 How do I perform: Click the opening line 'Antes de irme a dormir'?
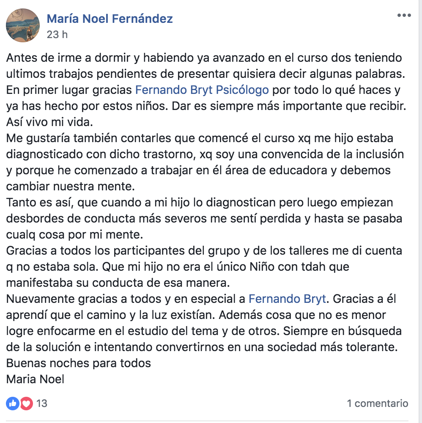(204, 58)
